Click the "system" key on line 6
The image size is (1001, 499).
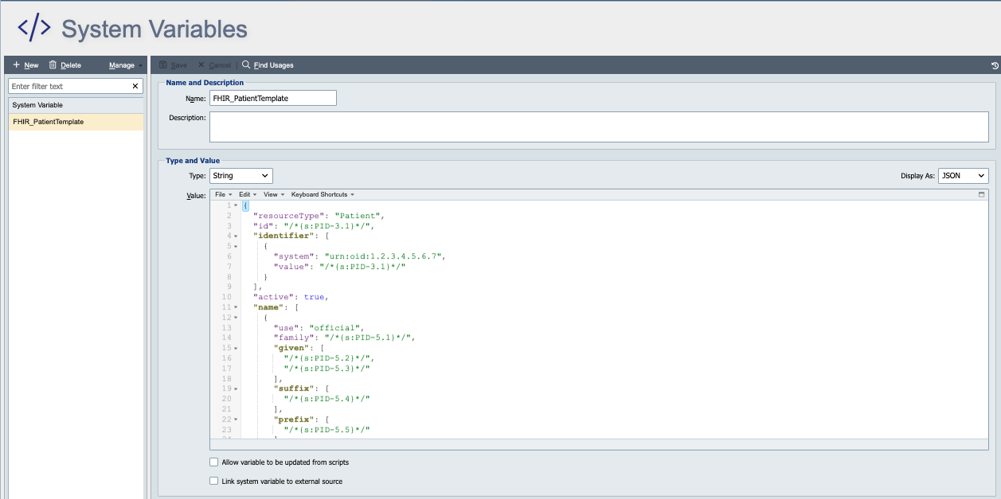(294, 256)
